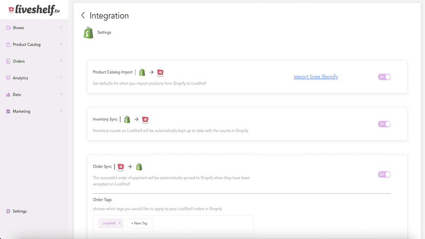Click LiveShelf icon in Order Sync row
Screen dimensions: 425x239
pyautogui.click(x=121, y=167)
